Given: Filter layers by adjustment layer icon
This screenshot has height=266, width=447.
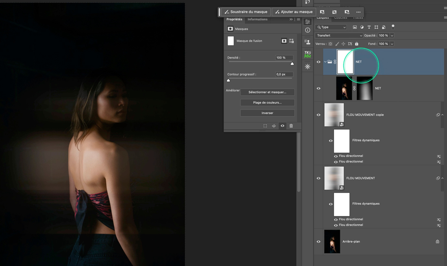Looking at the screenshot, I should pyautogui.click(x=362, y=27).
